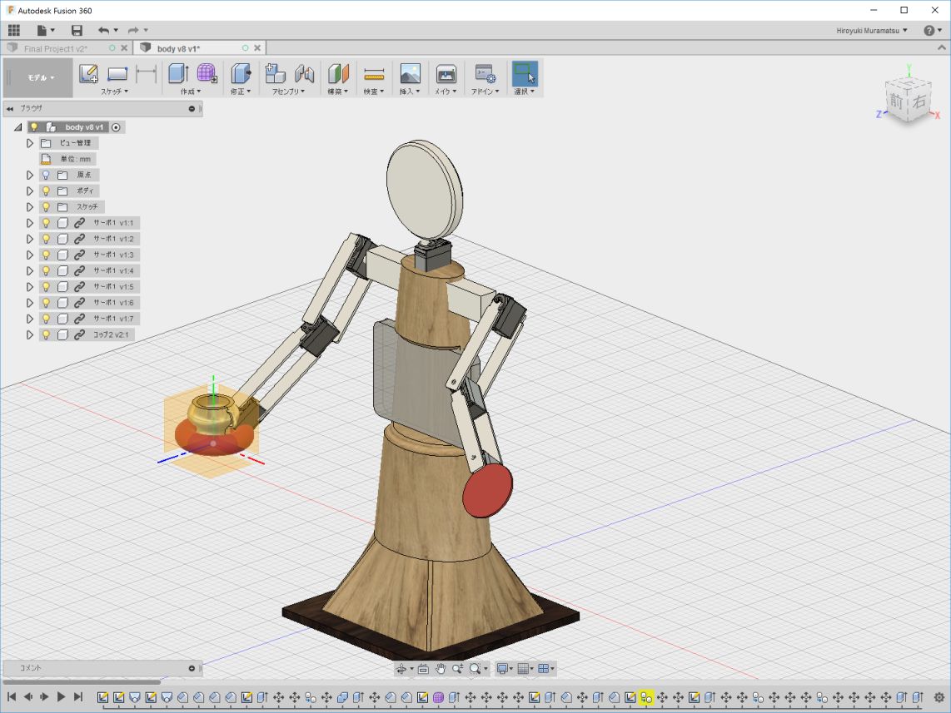Click the Create Form purple icon
This screenshot has height=713, width=951.
point(207,73)
